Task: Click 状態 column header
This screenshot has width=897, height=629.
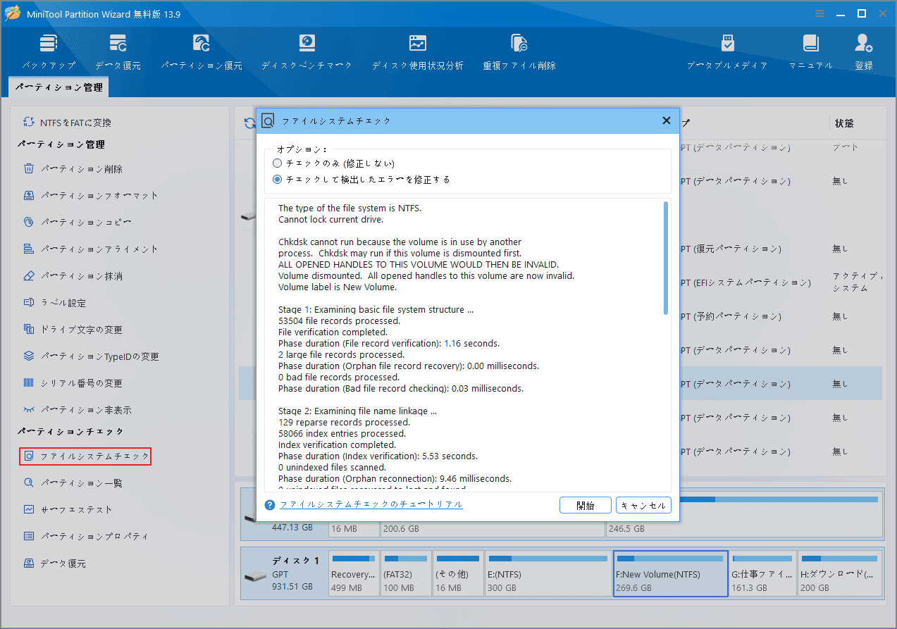Action: 844,123
